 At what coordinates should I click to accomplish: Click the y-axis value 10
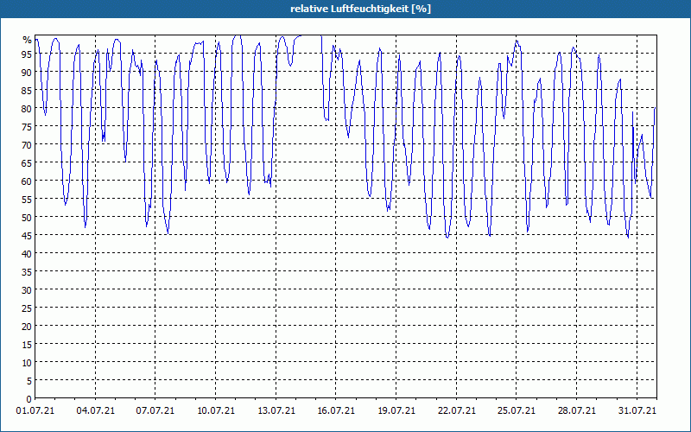point(27,363)
